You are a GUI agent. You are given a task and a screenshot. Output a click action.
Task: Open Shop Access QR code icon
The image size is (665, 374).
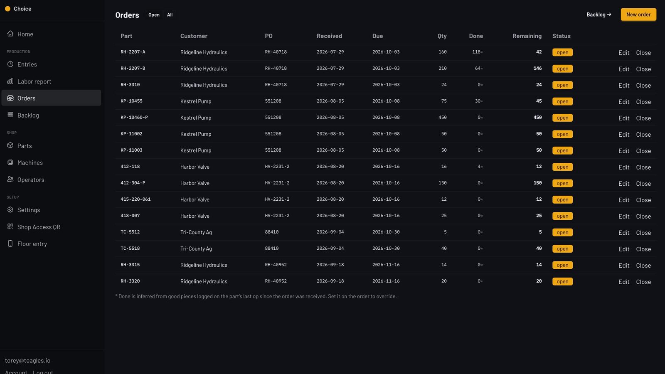10,226
